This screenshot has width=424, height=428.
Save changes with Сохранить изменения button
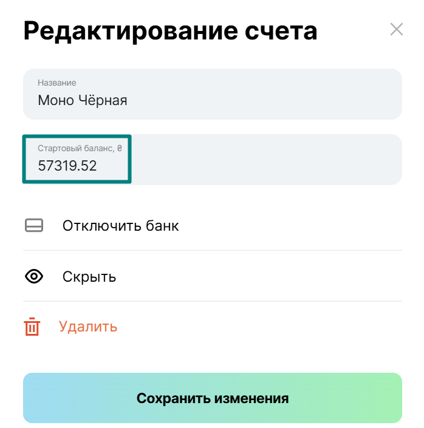click(212, 398)
